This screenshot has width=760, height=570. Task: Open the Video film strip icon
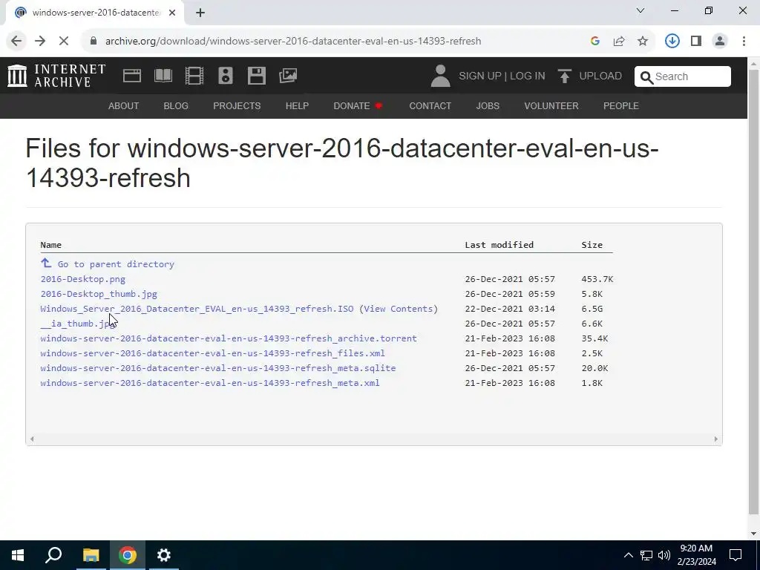tap(194, 76)
